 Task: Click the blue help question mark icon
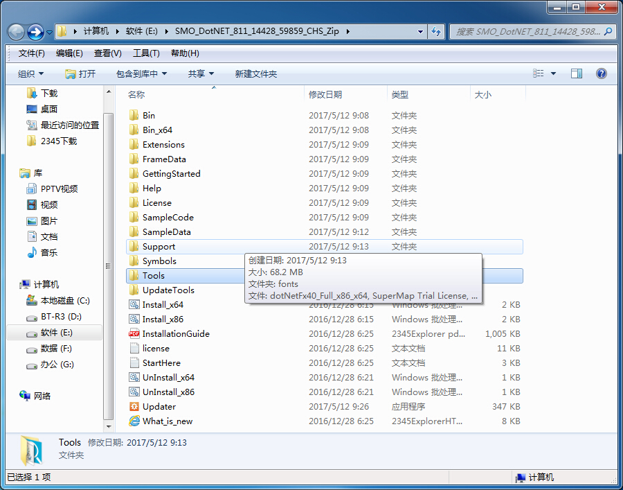click(x=602, y=73)
